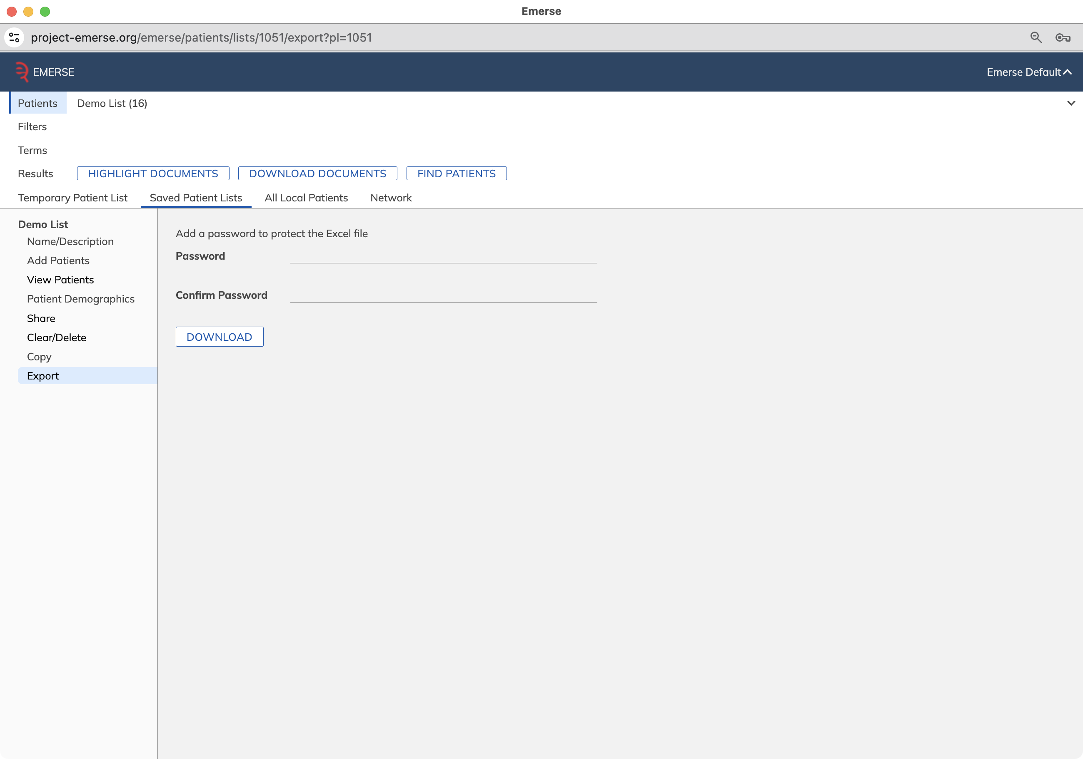Click the EMERSE title text in header
The height and width of the screenshot is (759, 1083).
pyautogui.click(x=53, y=72)
